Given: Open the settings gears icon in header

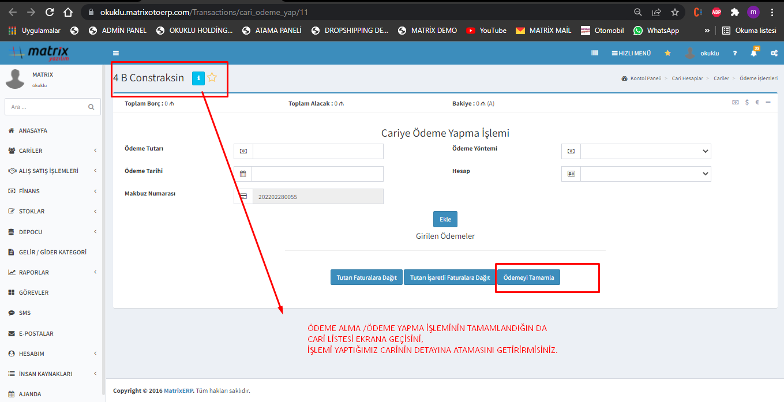Looking at the screenshot, I should (774, 53).
